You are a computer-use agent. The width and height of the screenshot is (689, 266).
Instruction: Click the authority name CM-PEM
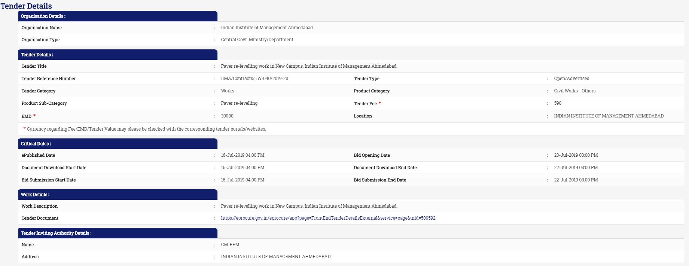[x=230, y=245]
